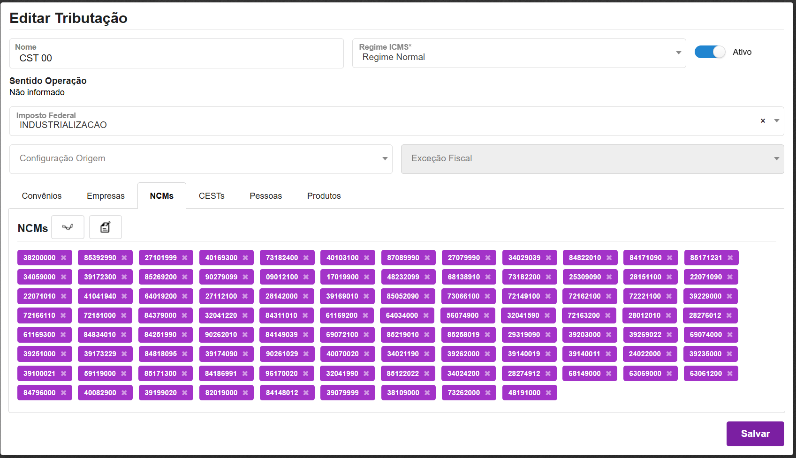Open the Empresas tab

point(106,196)
